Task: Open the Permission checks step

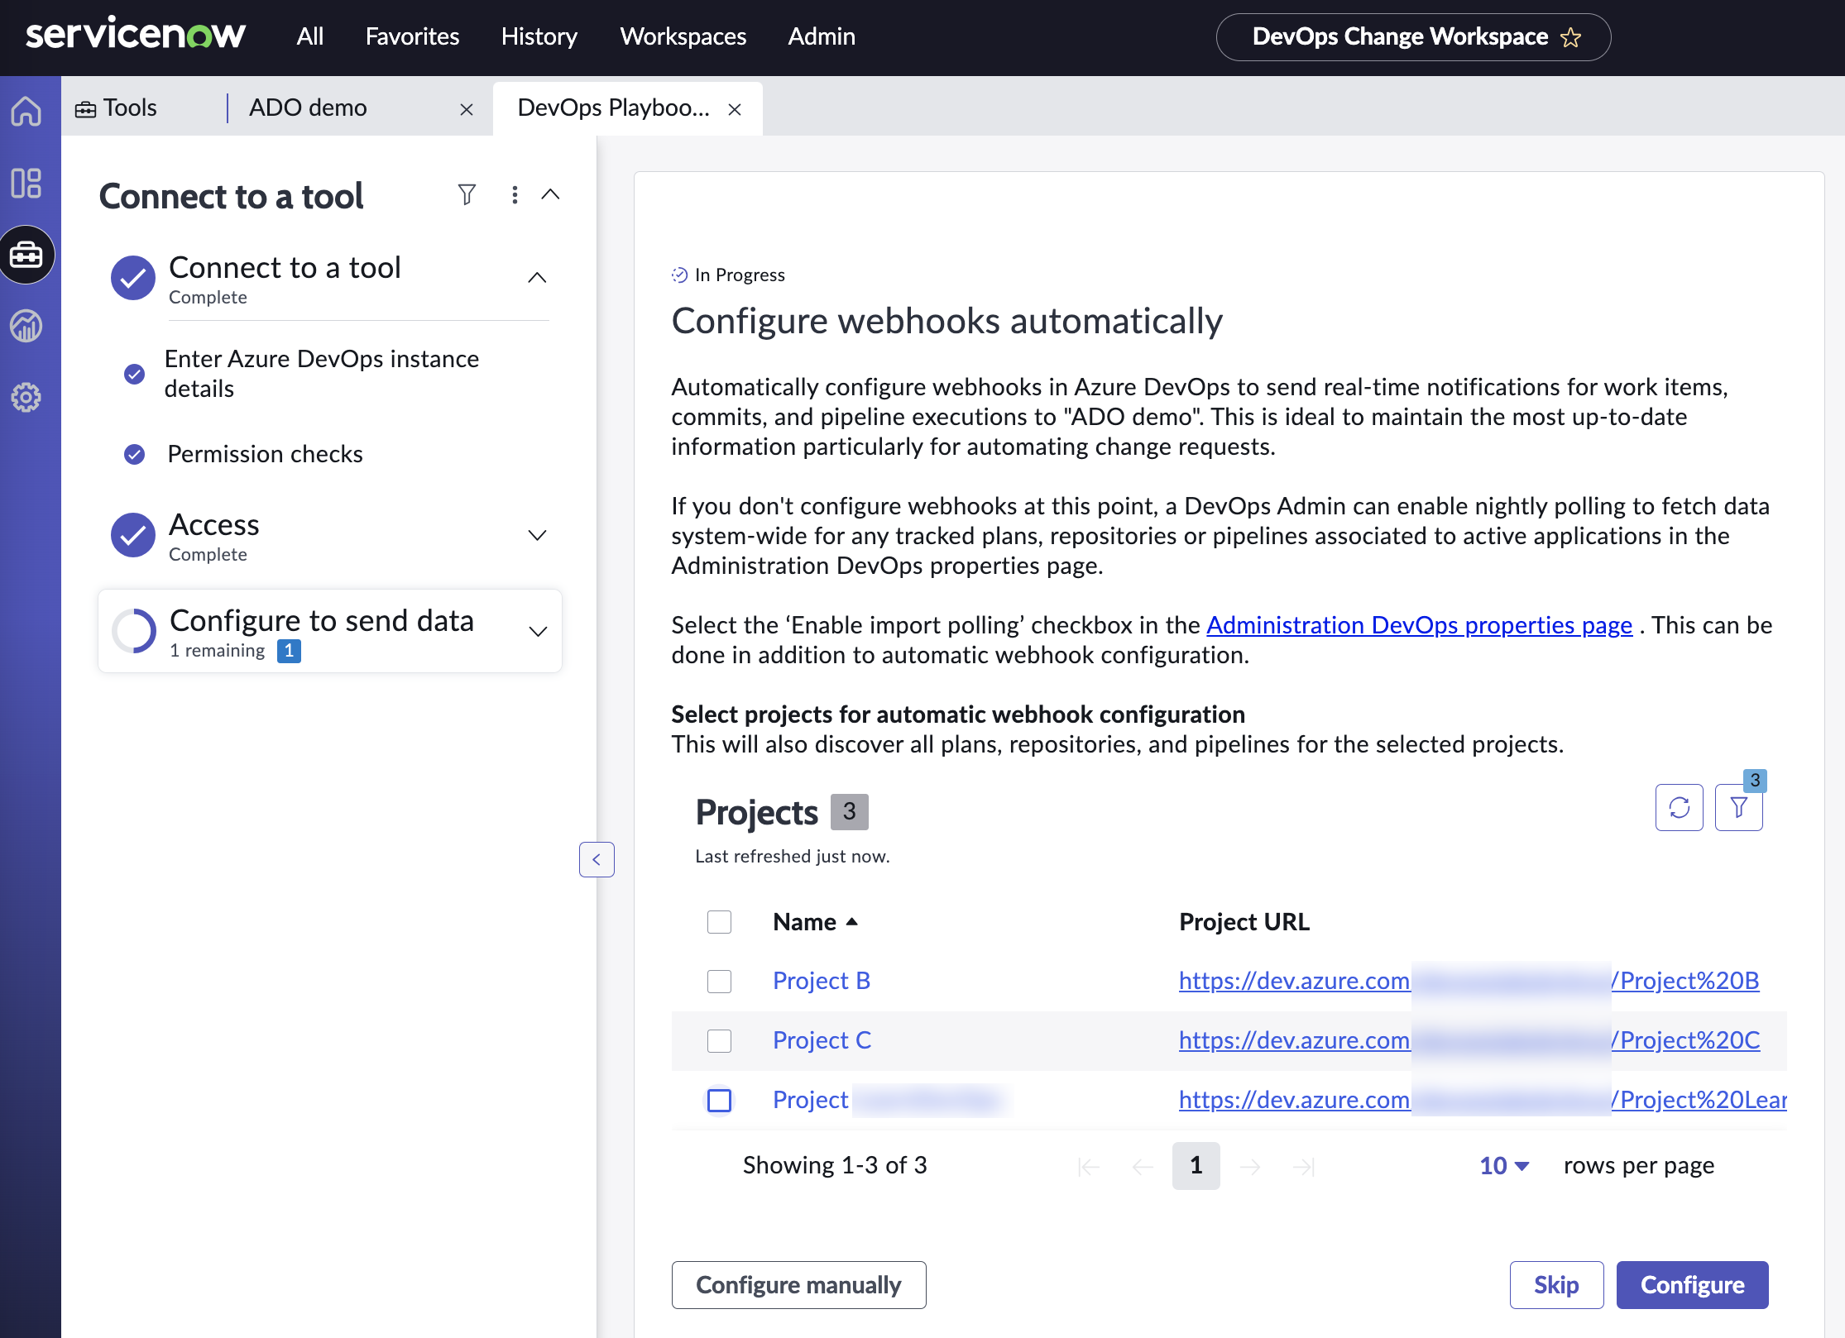Action: [265, 454]
